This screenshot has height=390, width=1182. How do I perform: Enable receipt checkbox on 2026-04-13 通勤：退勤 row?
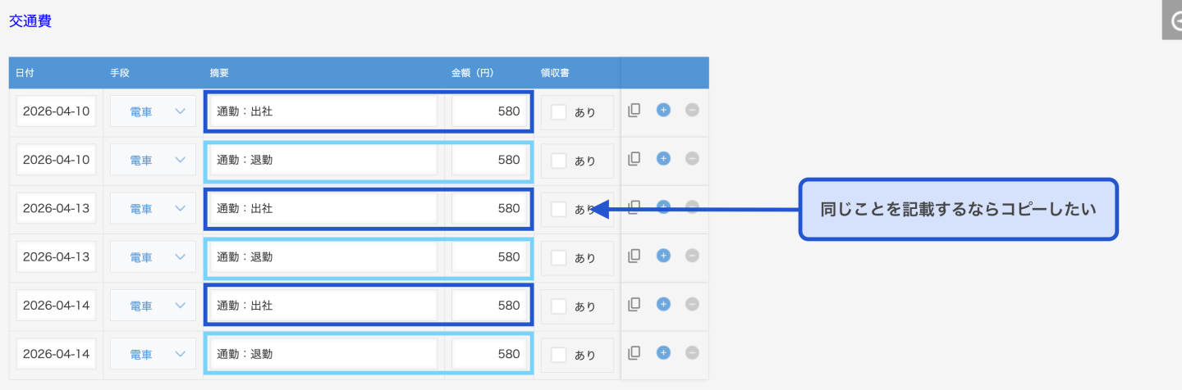pos(559,258)
